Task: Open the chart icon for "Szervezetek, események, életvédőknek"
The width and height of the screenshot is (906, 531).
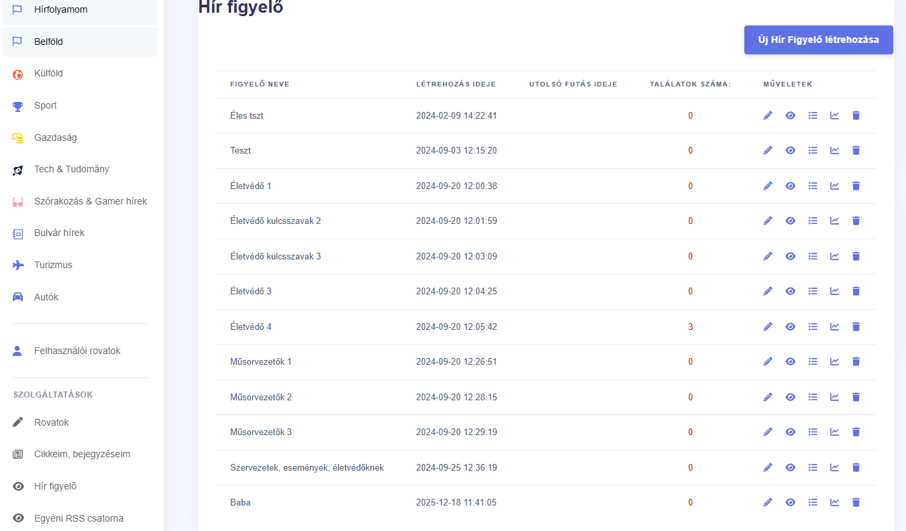Action: (834, 467)
